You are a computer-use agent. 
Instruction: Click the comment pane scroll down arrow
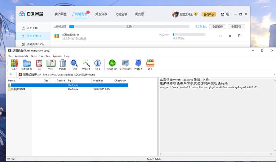275,150
